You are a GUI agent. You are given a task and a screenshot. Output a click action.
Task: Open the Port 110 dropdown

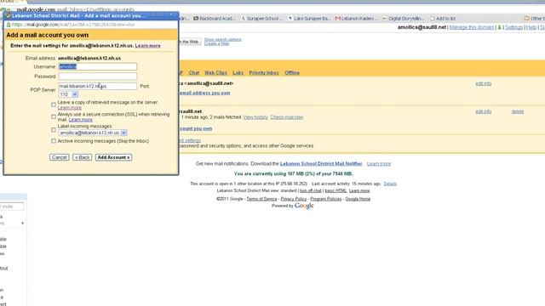(68, 94)
